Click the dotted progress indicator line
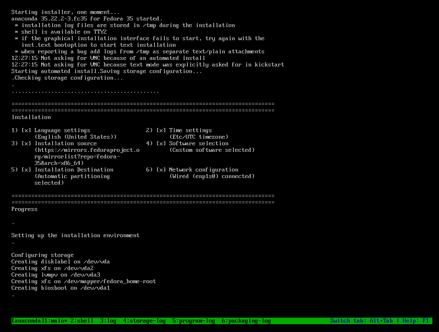 click(x=85, y=92)
